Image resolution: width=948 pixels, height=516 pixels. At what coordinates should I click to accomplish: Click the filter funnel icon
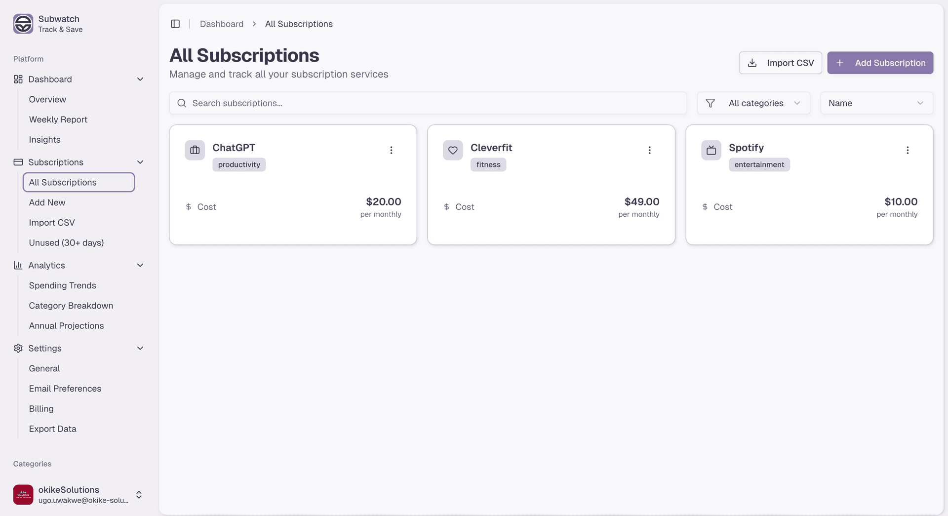click(710, 103)
